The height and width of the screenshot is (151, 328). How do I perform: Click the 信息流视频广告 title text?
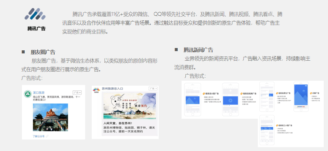(x=249, y=94)
